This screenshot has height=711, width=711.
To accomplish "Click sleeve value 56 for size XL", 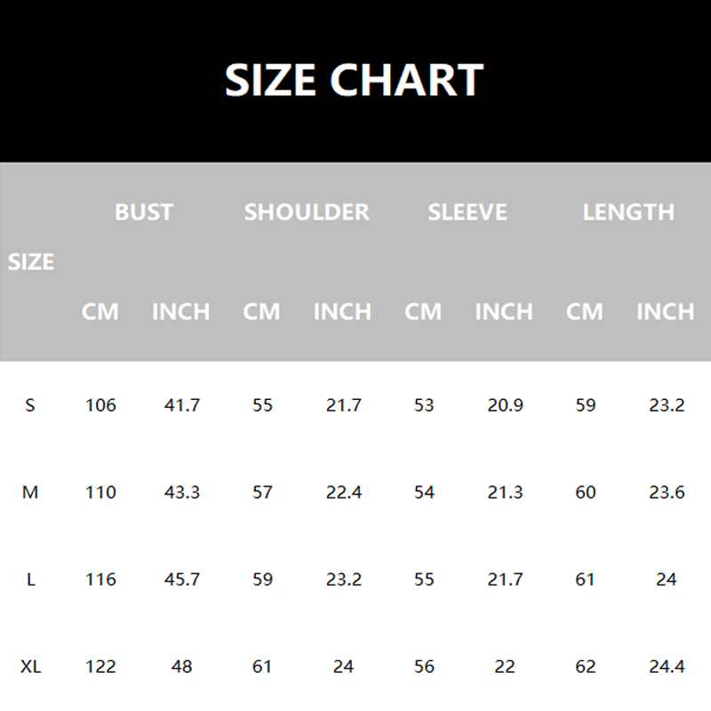I will pyautogui.click(x=424, y=666).
